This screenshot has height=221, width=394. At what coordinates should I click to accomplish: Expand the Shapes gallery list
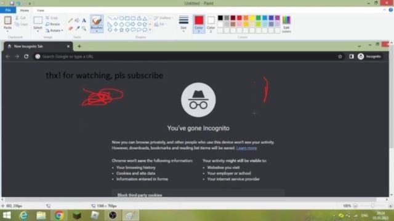150,30
